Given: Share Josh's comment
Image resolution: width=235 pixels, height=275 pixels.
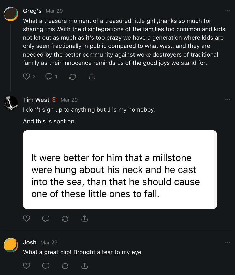Looking at the screenshot, I should click(84, 266).
